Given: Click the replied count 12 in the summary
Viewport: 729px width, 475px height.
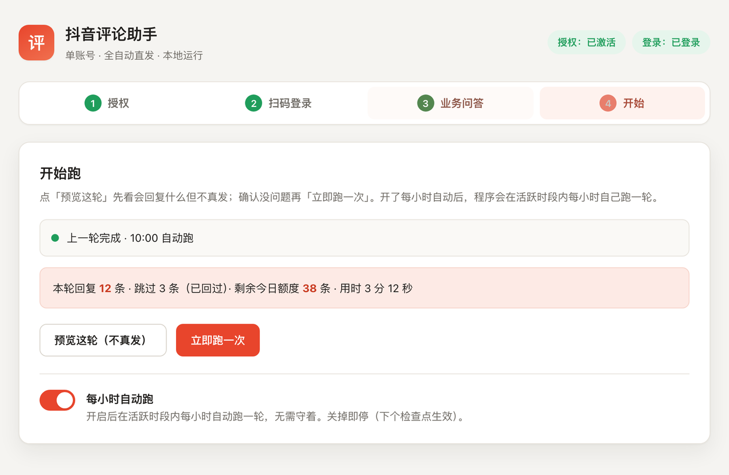Looking at the screenshot, I should click(x=105, y=288).
